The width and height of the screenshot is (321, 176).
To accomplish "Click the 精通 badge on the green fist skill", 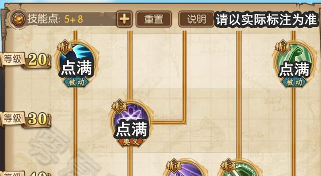I will (283, 48).
